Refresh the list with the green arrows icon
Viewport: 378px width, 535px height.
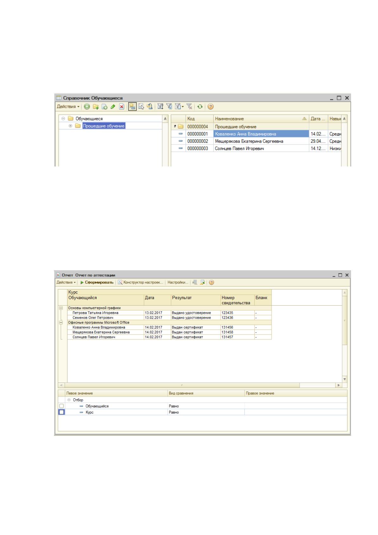(200, 107)
